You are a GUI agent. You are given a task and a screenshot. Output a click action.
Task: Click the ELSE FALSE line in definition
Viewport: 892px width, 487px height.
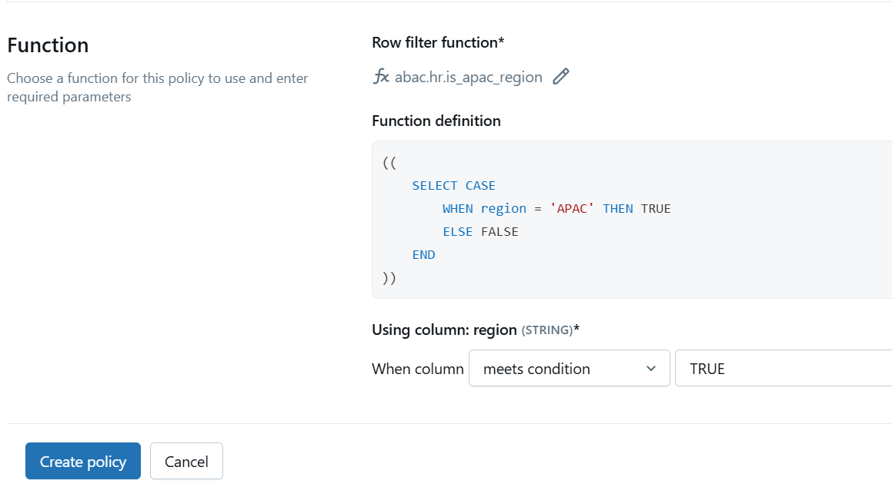(480, 232)
